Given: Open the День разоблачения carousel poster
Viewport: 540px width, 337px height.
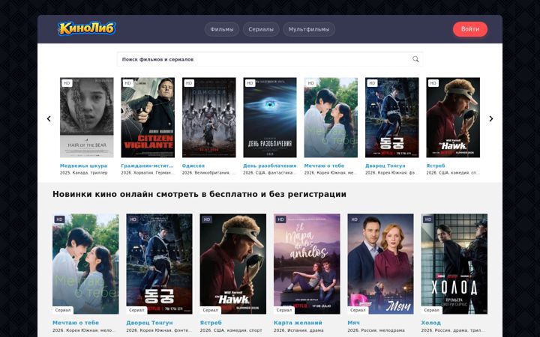Looking at the screenshot, I should (x=270, y=118).
